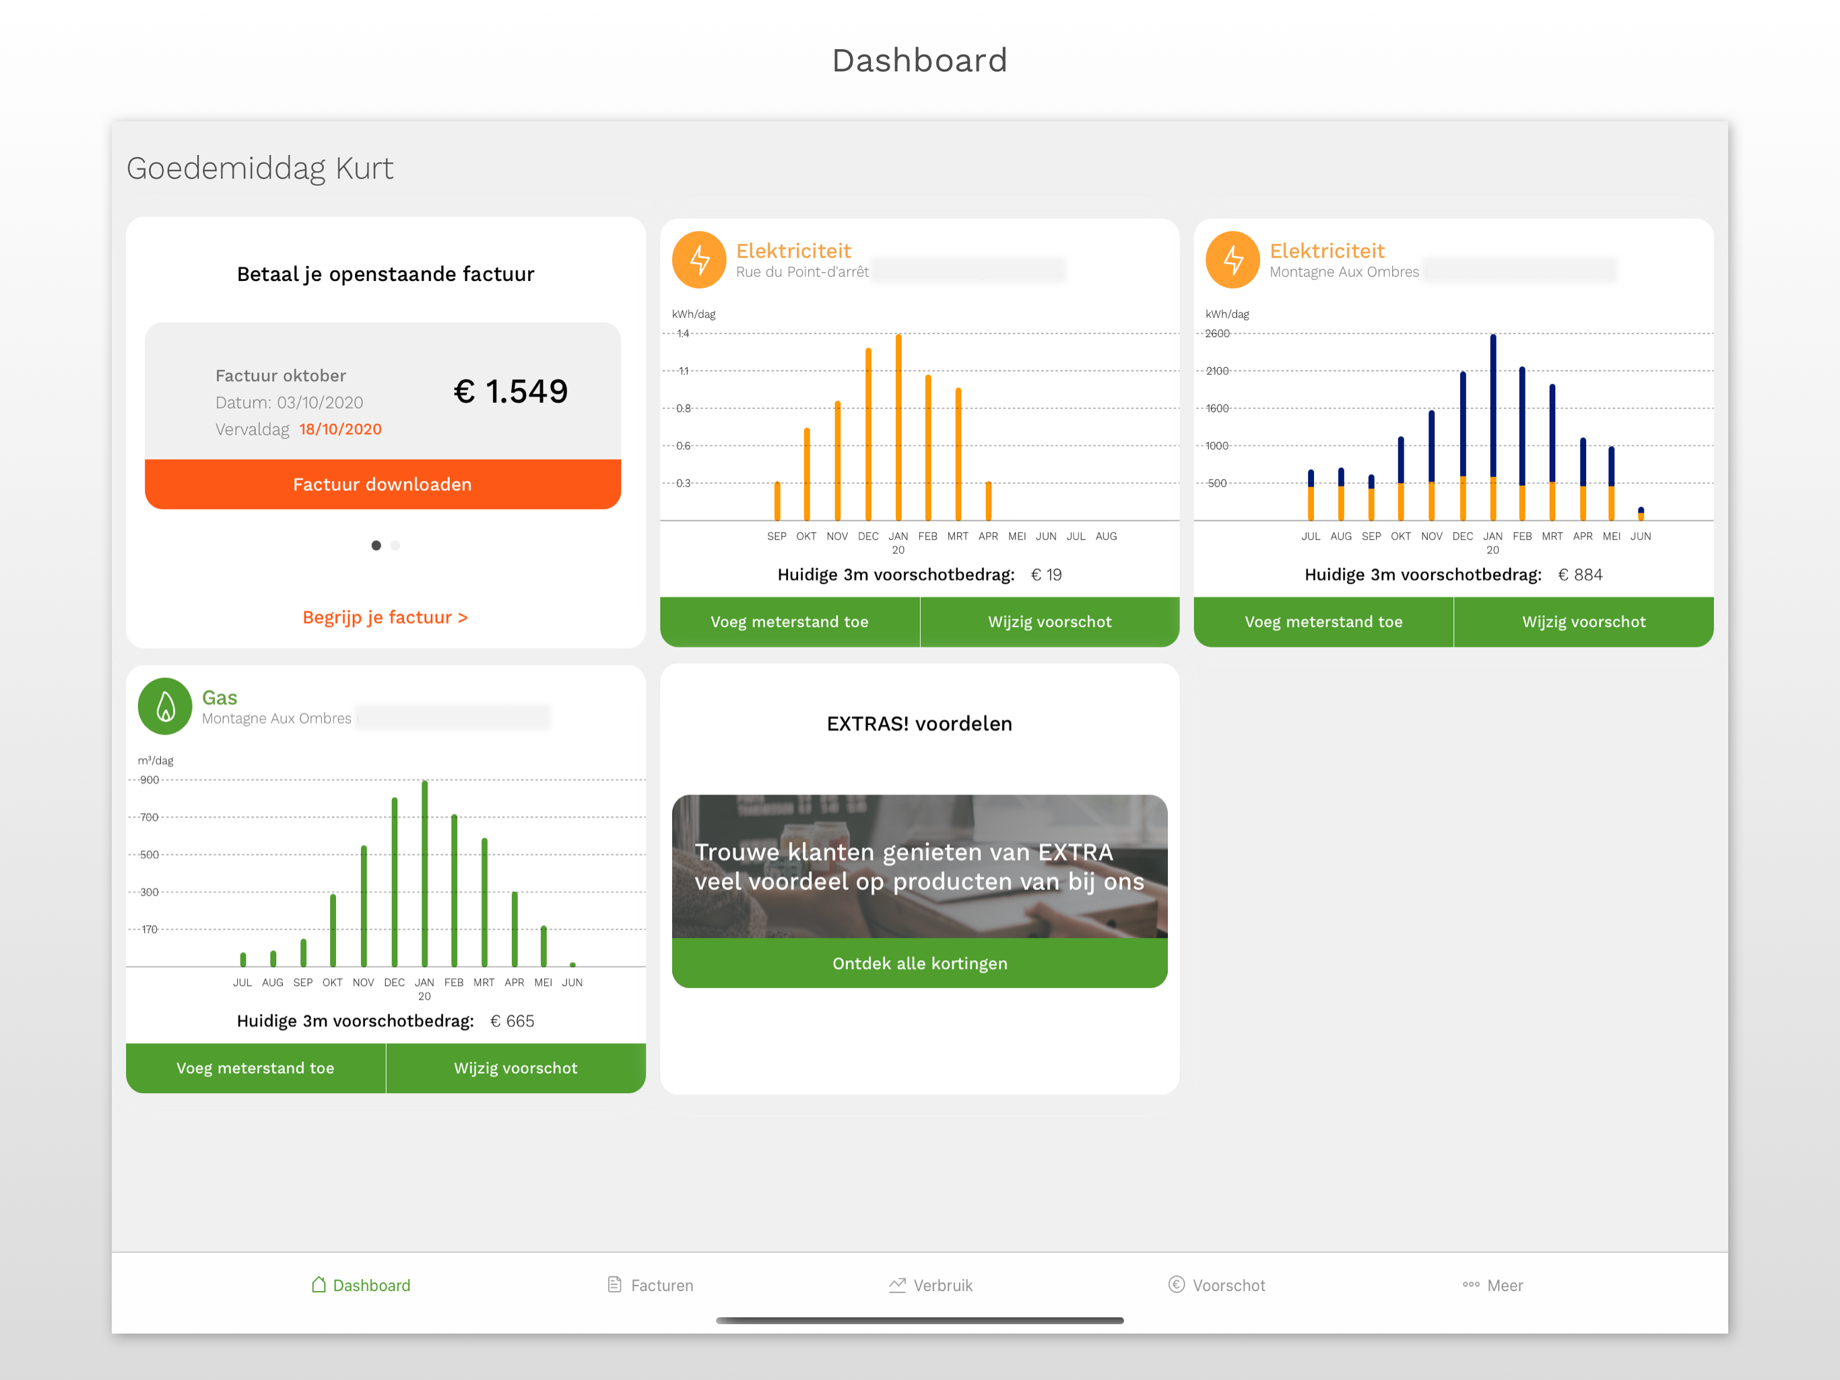Tap the Facturen document icon

615,1284
